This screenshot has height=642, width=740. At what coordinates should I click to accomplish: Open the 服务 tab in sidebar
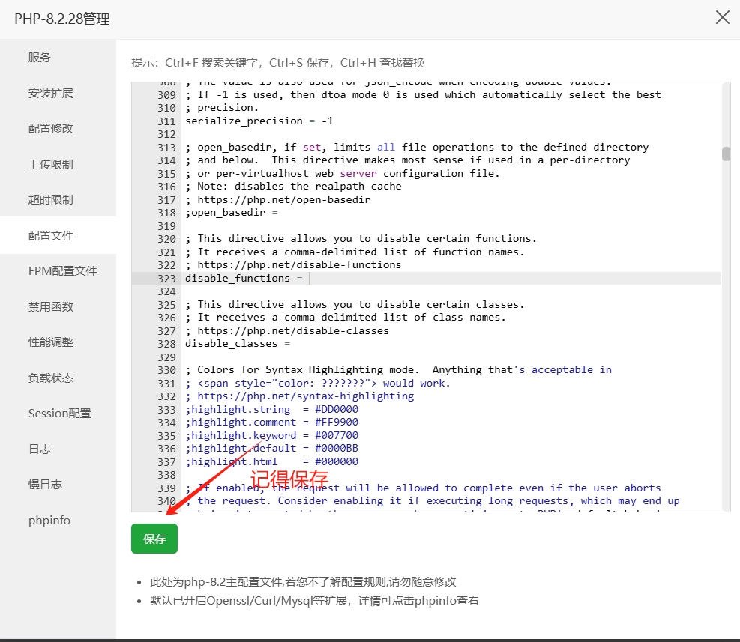coord(40,58)
